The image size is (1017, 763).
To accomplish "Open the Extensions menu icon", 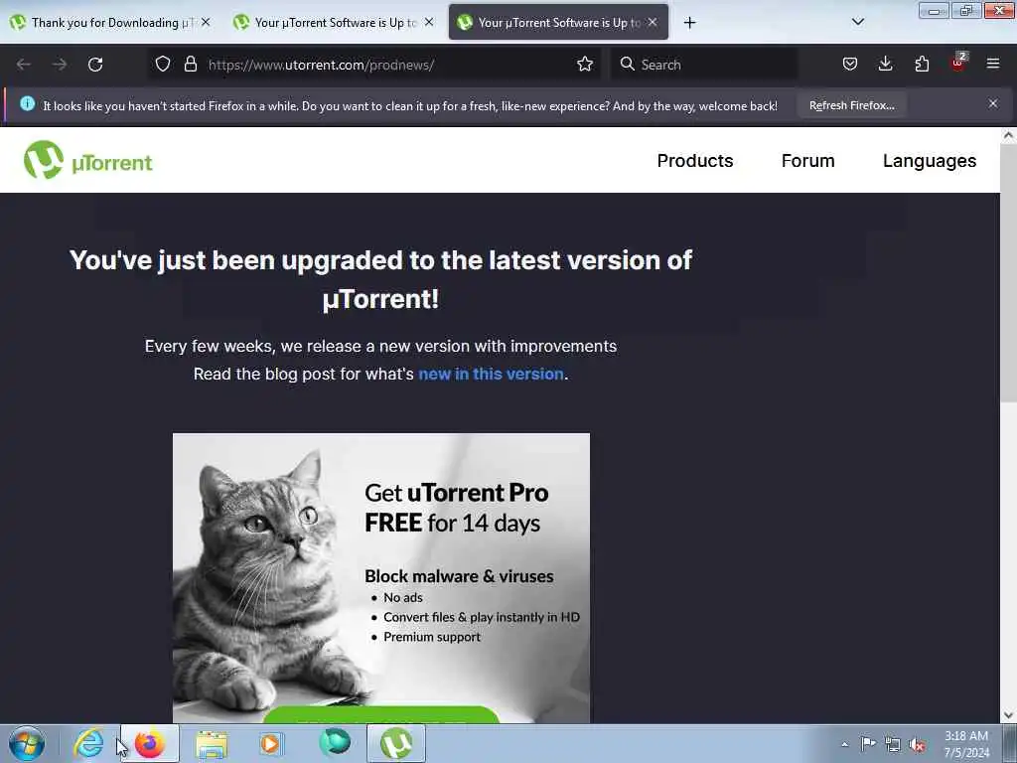I will point(922,64).
